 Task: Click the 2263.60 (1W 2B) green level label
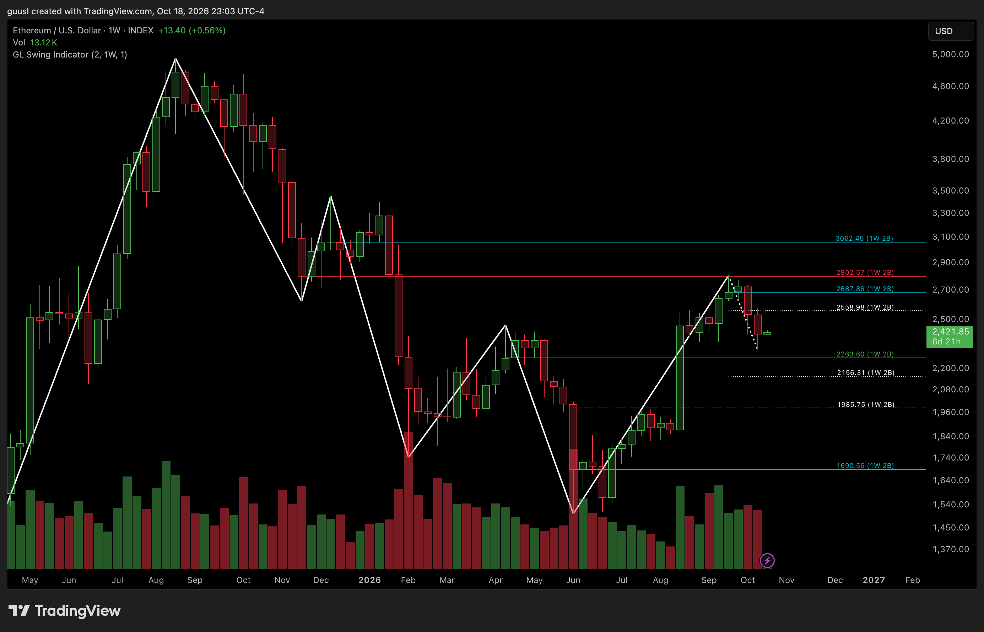tap(865, 354)
